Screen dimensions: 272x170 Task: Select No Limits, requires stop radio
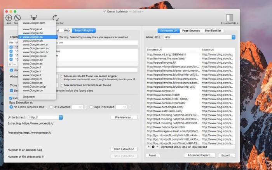(11, 107)
